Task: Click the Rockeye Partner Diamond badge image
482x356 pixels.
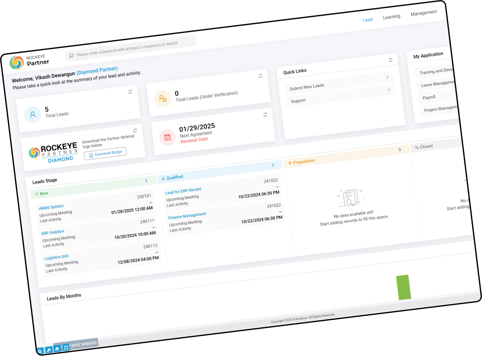Action: [x=54, y=153]
